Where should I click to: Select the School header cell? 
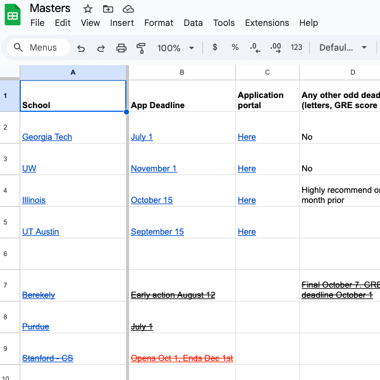point(73,96)
